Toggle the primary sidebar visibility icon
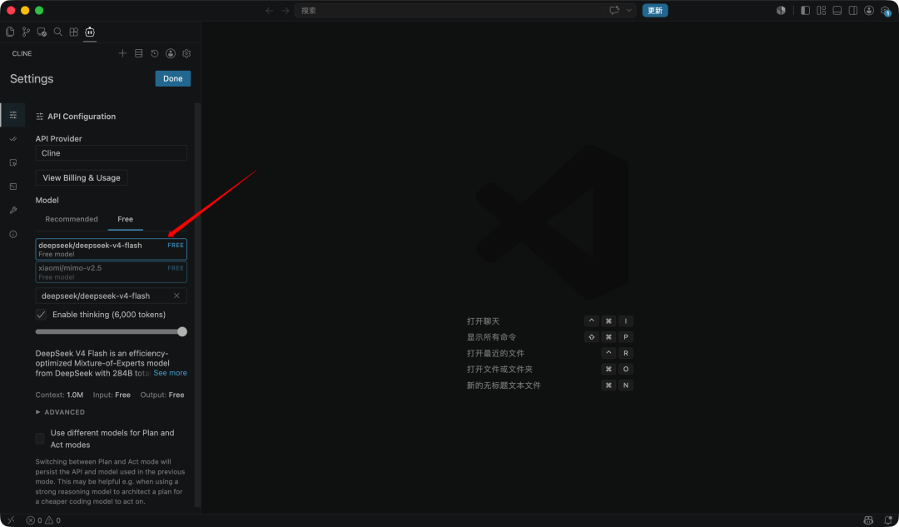The image size is (899, 527). point(805,10)
